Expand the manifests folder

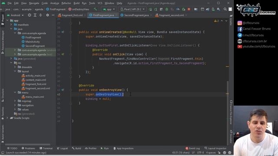coord(11,25)
